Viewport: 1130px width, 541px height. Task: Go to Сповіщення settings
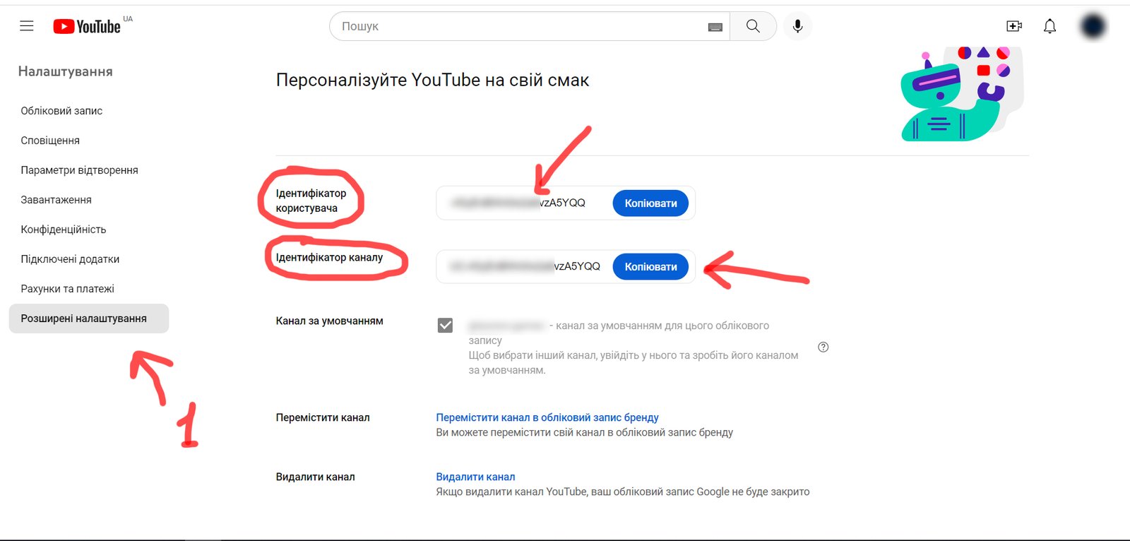click(50, 141)
